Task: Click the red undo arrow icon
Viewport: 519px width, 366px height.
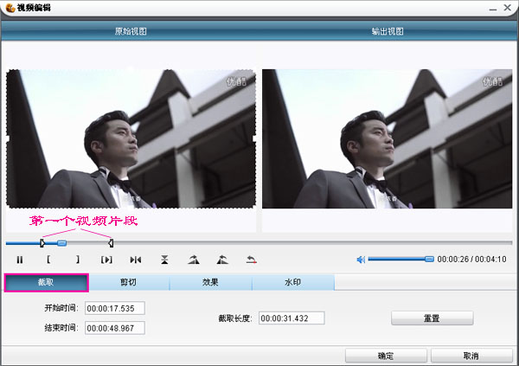Action: (251, 259)
